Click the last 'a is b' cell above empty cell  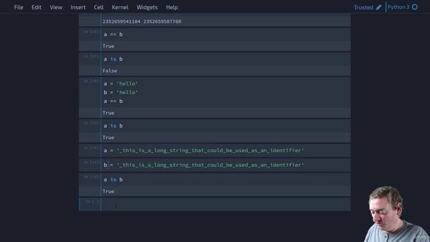(226, 179)
